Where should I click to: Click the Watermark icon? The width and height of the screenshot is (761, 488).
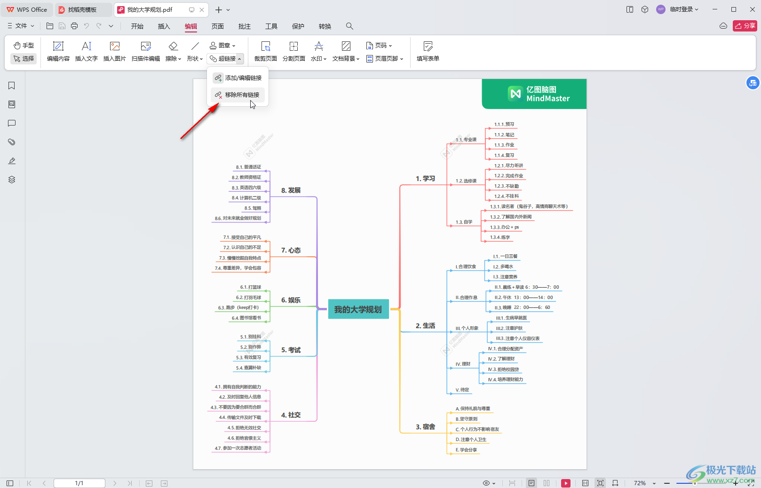click(x=319, y=46)
